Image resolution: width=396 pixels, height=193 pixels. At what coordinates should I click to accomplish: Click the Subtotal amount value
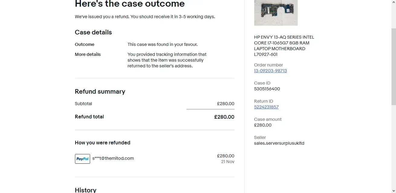coord(226,104)
